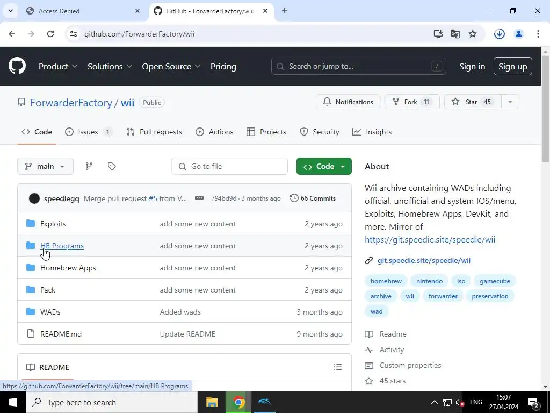Viewport: 550px width, 413px height.
Task: Click the install app icon in address bar
Action: pyautogui.click(x=438, y=34)
